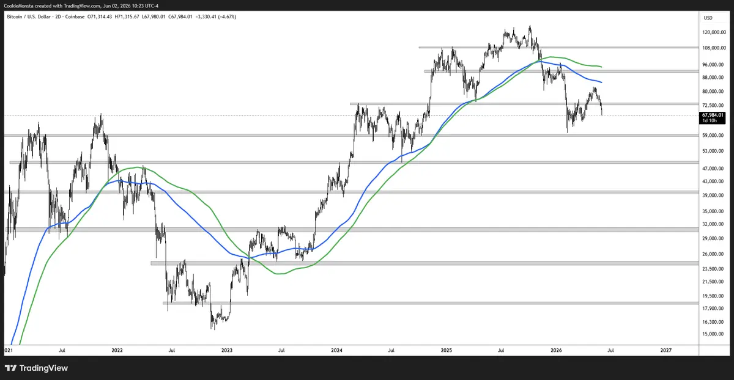Click the USD currency label

coord(708,18)
